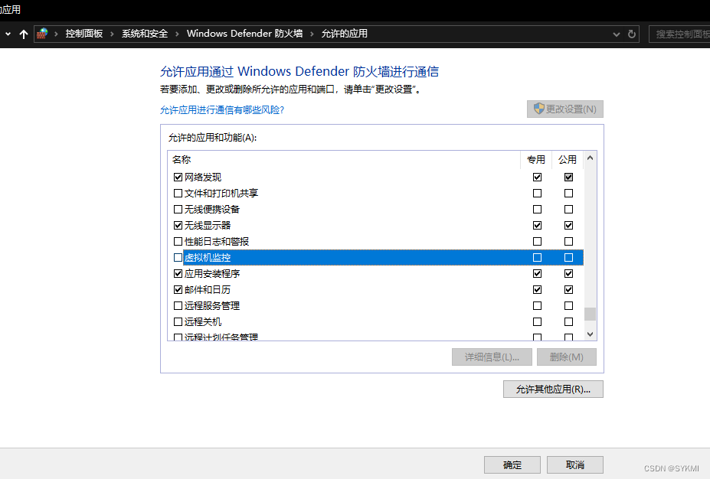Image resolution: width=710 pixels, height=479 pixels.
Task: Check 远程关机 公用 checkbox
Action: [x=568, y=322]
